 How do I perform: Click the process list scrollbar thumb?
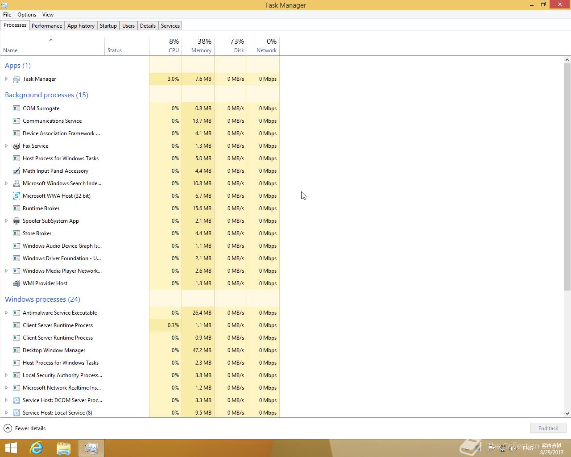(567, 177)
